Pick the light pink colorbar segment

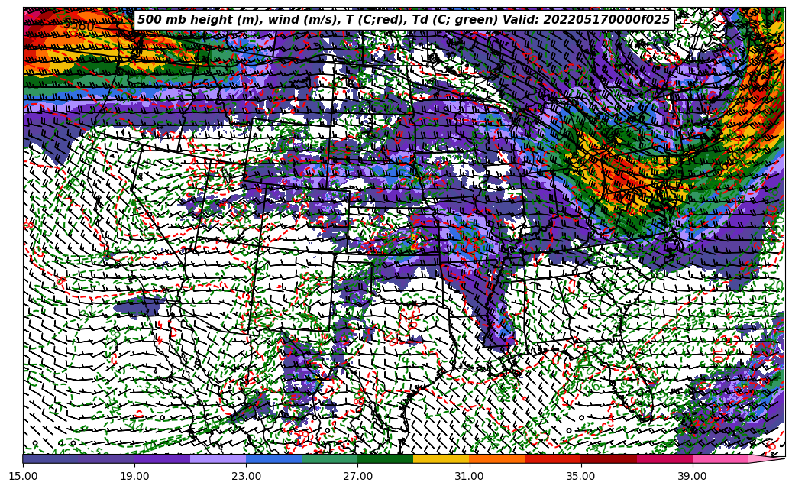[x=720, y=459]
